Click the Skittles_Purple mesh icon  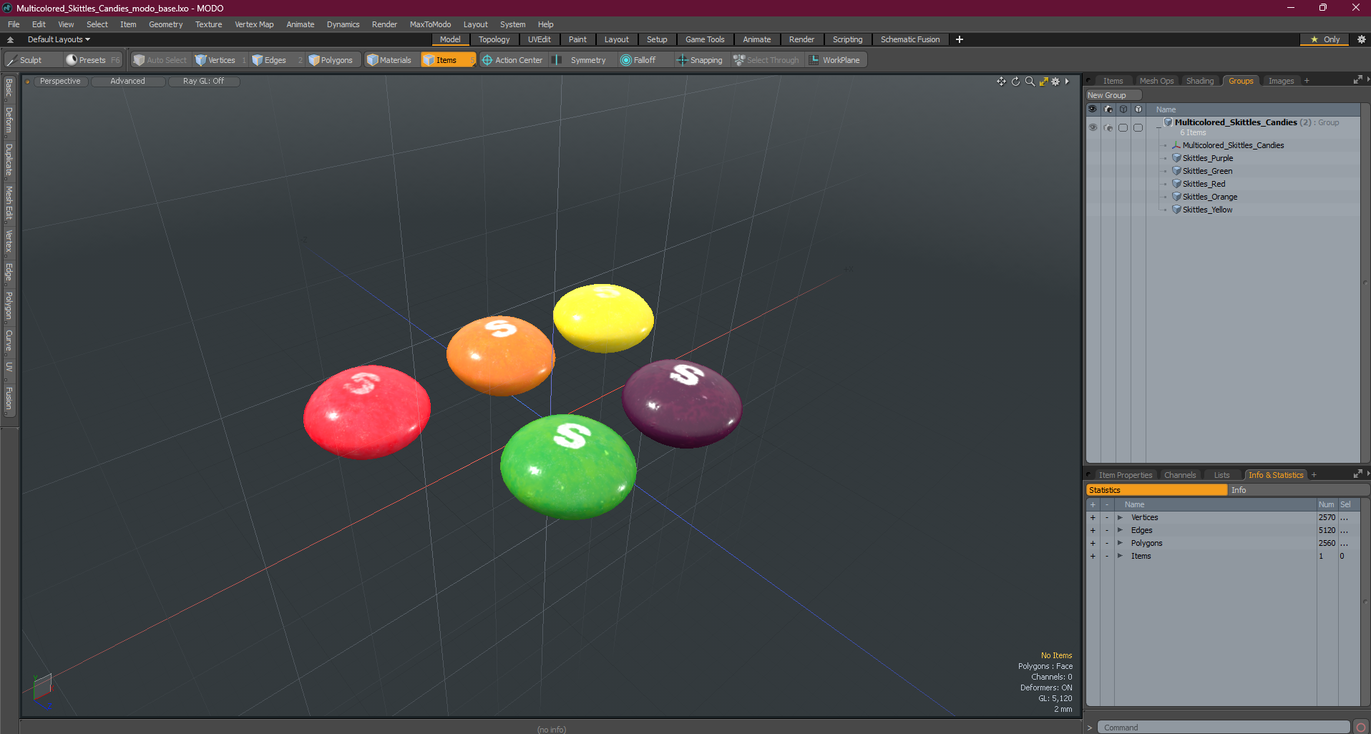pos(1176,158)
